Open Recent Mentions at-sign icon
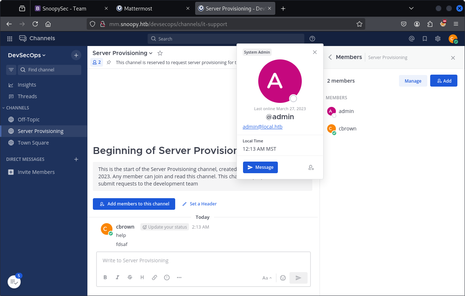Screen dimensions: 465x296 coord(412,39)
